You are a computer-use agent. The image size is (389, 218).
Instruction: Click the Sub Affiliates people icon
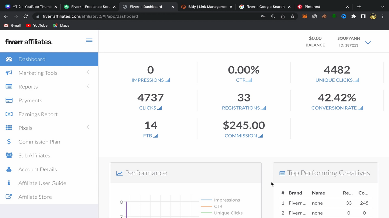pyautogui.click(x=9, y=155)
